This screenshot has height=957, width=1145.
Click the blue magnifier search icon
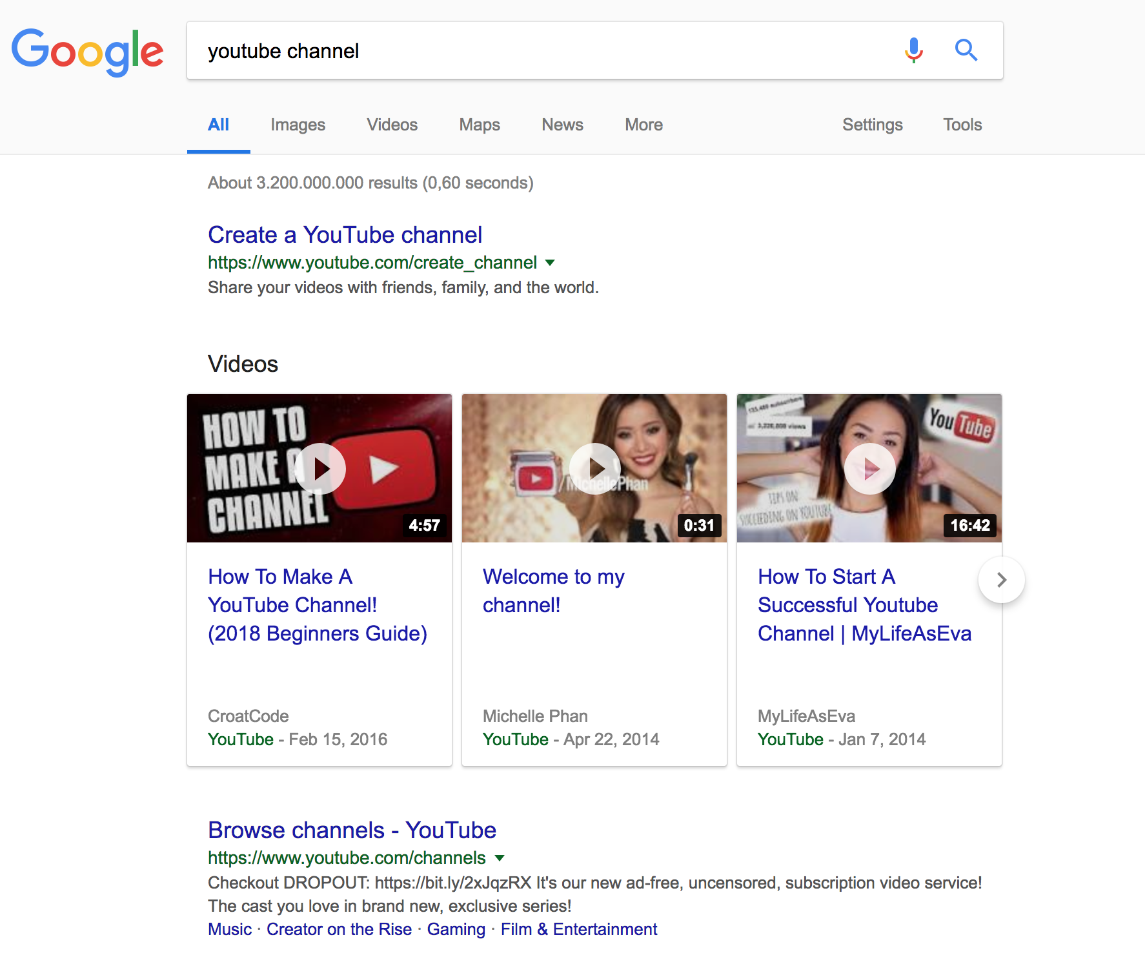[x=966, y=50]
